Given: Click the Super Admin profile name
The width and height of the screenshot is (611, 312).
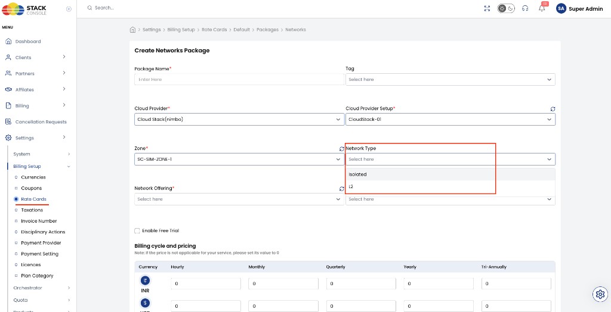Looking at the screenshot, I should pyautogui.click(x=586, y=9).
